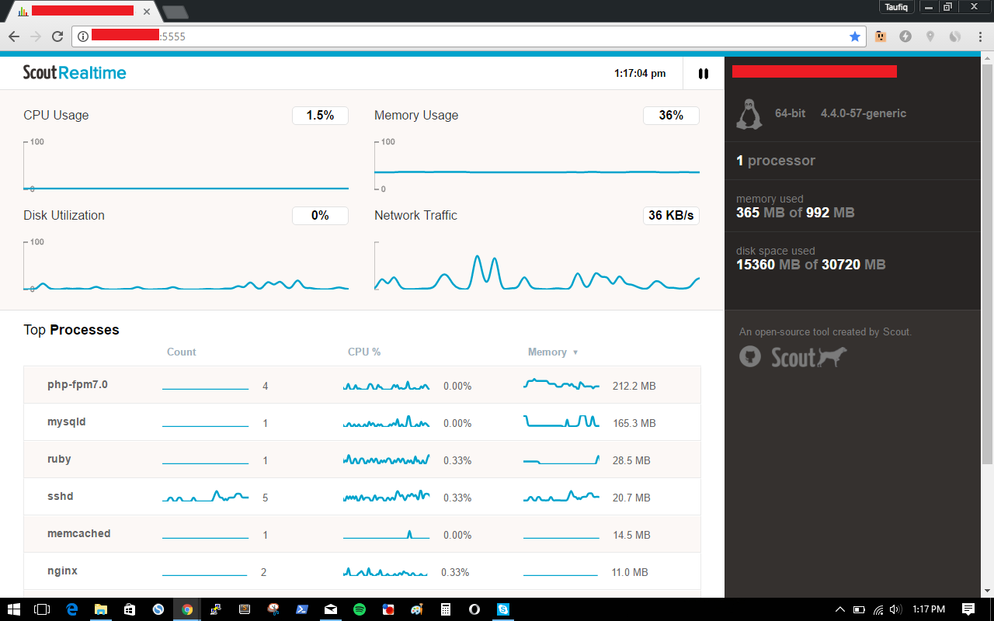
Task: Open the Chrome taskbar icon
Action: coord(186,609)
